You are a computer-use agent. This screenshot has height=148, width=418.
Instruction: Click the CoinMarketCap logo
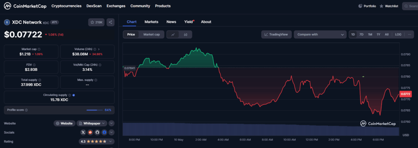25,6
